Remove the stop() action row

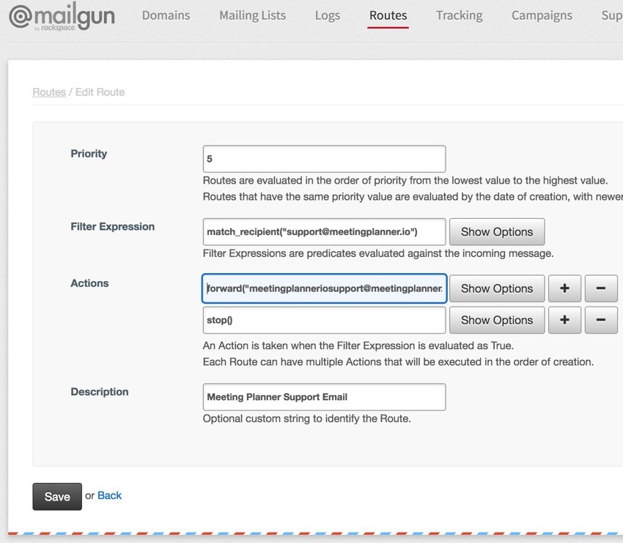pyautogui.click(x=601, y=320)
